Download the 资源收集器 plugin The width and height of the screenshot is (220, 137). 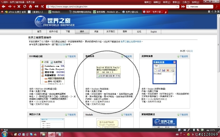pos(183,56)
